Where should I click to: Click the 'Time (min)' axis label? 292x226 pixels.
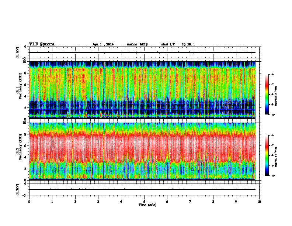147,205
